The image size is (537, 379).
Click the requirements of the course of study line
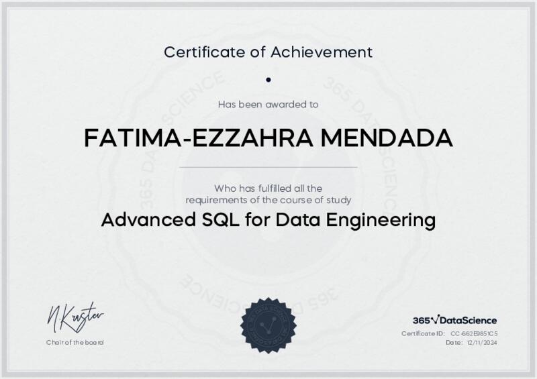click(268, 200)
